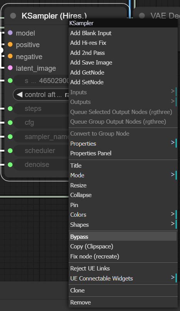The image size is (180, 311).
Task: Expand the Mode submenu
Action: [123, 175]
